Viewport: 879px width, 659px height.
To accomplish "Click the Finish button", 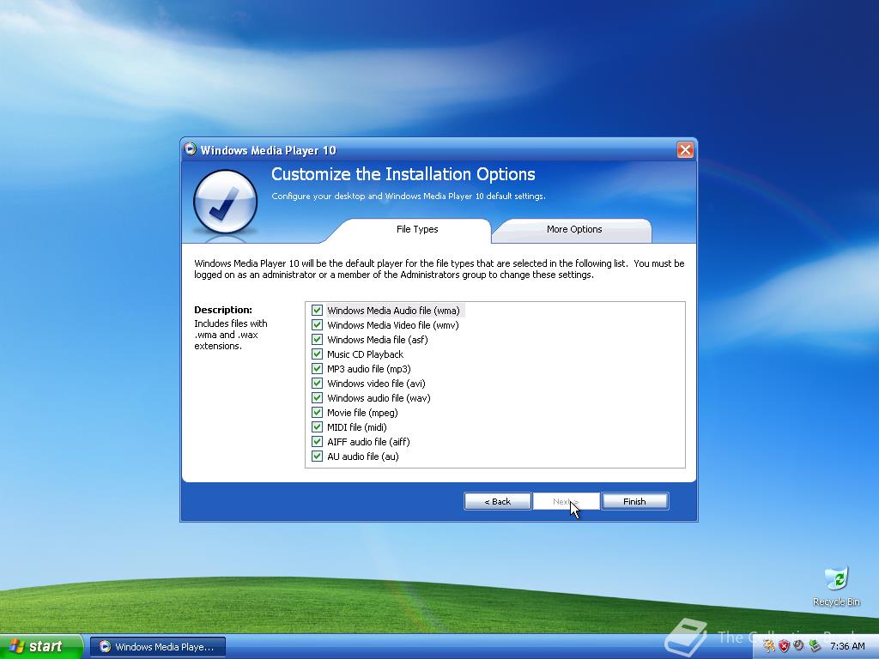I will click(634, 501).
